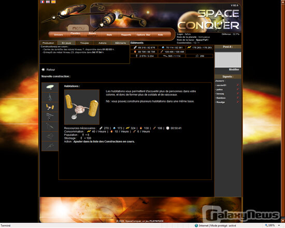The width and height of the screenshot is (285, 228).
Task: Open the Stats menu
Action: tap(109, 35)
